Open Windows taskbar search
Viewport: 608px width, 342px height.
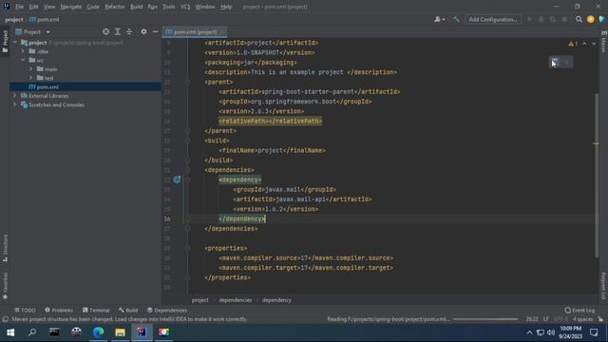tap(32, 332)
